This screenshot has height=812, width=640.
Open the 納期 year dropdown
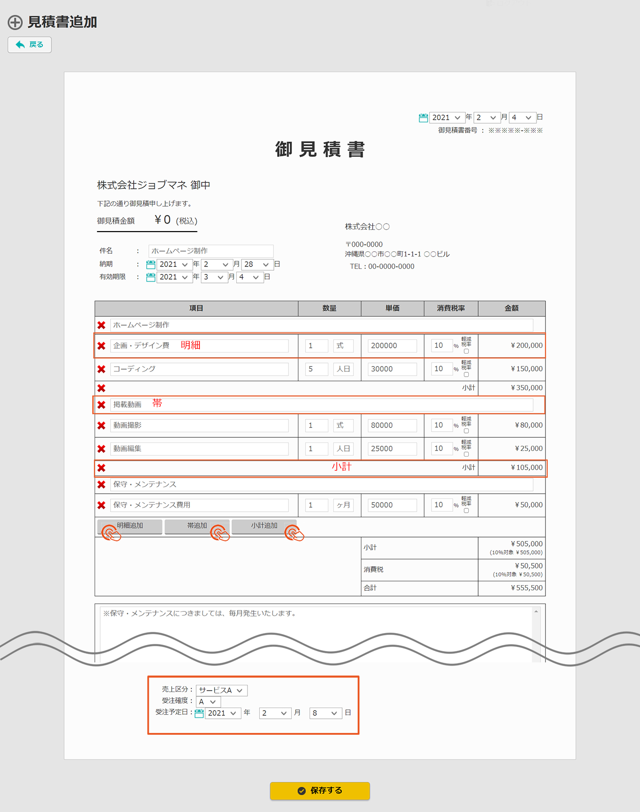174,265
